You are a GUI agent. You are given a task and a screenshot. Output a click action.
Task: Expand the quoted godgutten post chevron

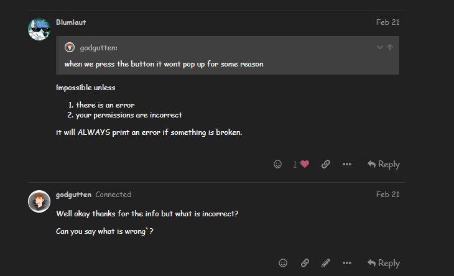click(x=379, y=47)
